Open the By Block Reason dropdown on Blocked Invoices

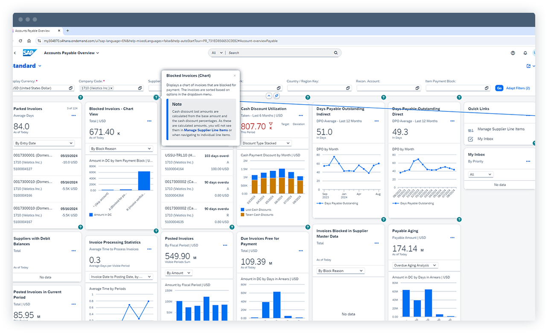(121, 148)
